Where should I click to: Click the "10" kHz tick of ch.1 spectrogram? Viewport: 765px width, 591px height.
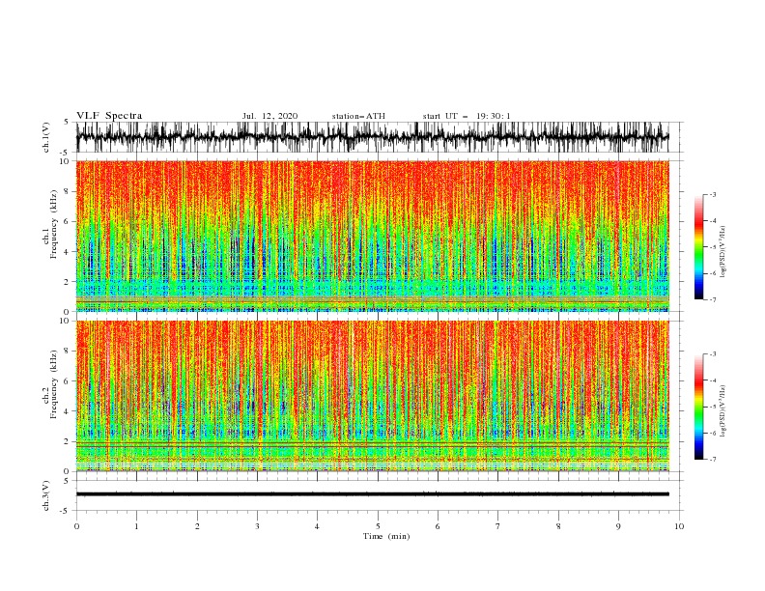point(66,161)
